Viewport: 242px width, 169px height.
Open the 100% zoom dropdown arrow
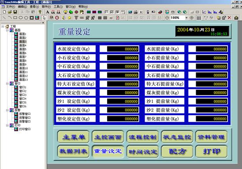tap(186, 18)
